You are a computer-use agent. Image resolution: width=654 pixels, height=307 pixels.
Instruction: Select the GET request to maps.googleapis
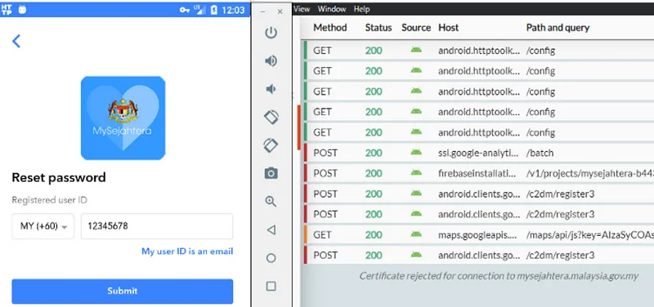pyautogui.click(x=478, y=235)
